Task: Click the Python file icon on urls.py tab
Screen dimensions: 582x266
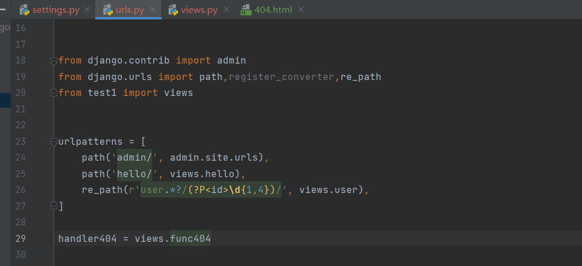Action: pos(108,10)
